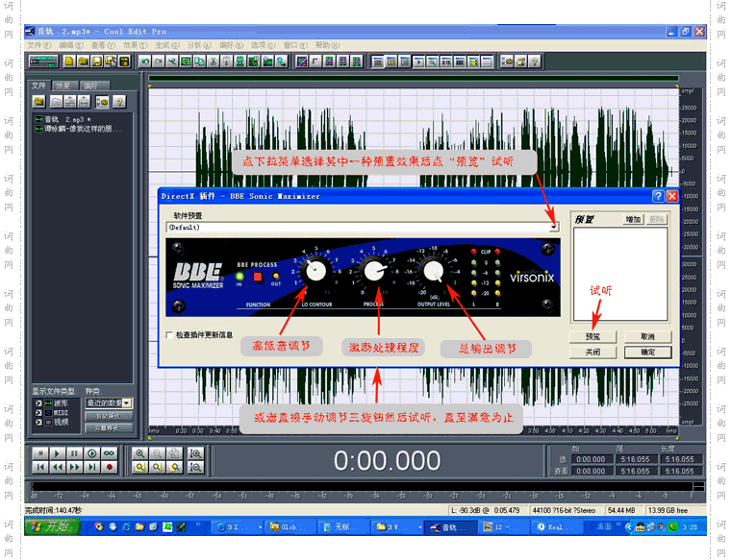Click the Pause transport button
This screenshot has height=560, width=731.
pos(75,453)
